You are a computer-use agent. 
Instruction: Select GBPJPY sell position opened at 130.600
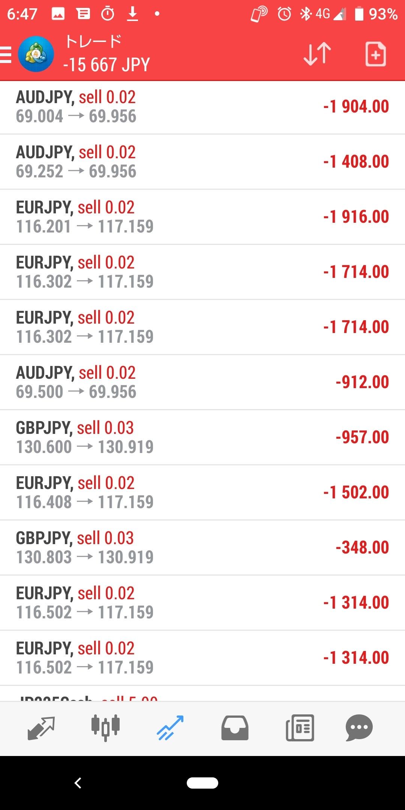(202, 437)
